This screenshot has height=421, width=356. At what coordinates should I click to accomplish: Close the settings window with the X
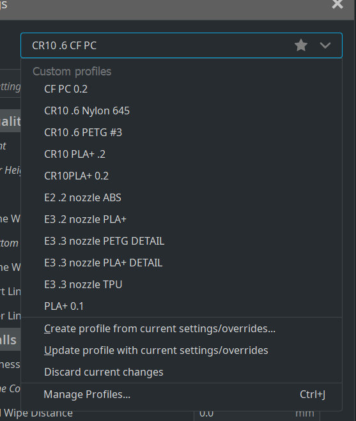tap(337, 4)
